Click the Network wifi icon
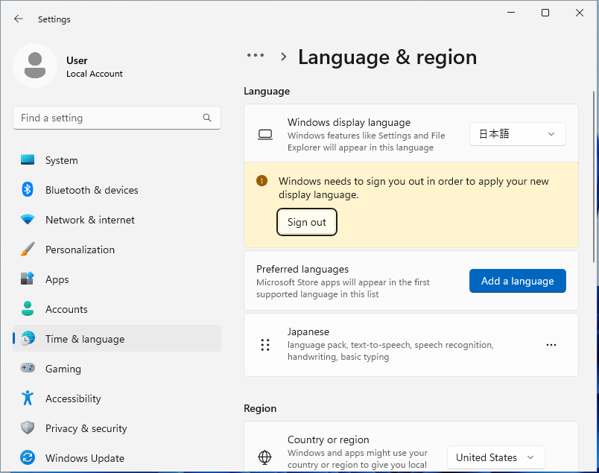Image resolution: width=599 pixels, height=473 pixels. tap(28, 219)
